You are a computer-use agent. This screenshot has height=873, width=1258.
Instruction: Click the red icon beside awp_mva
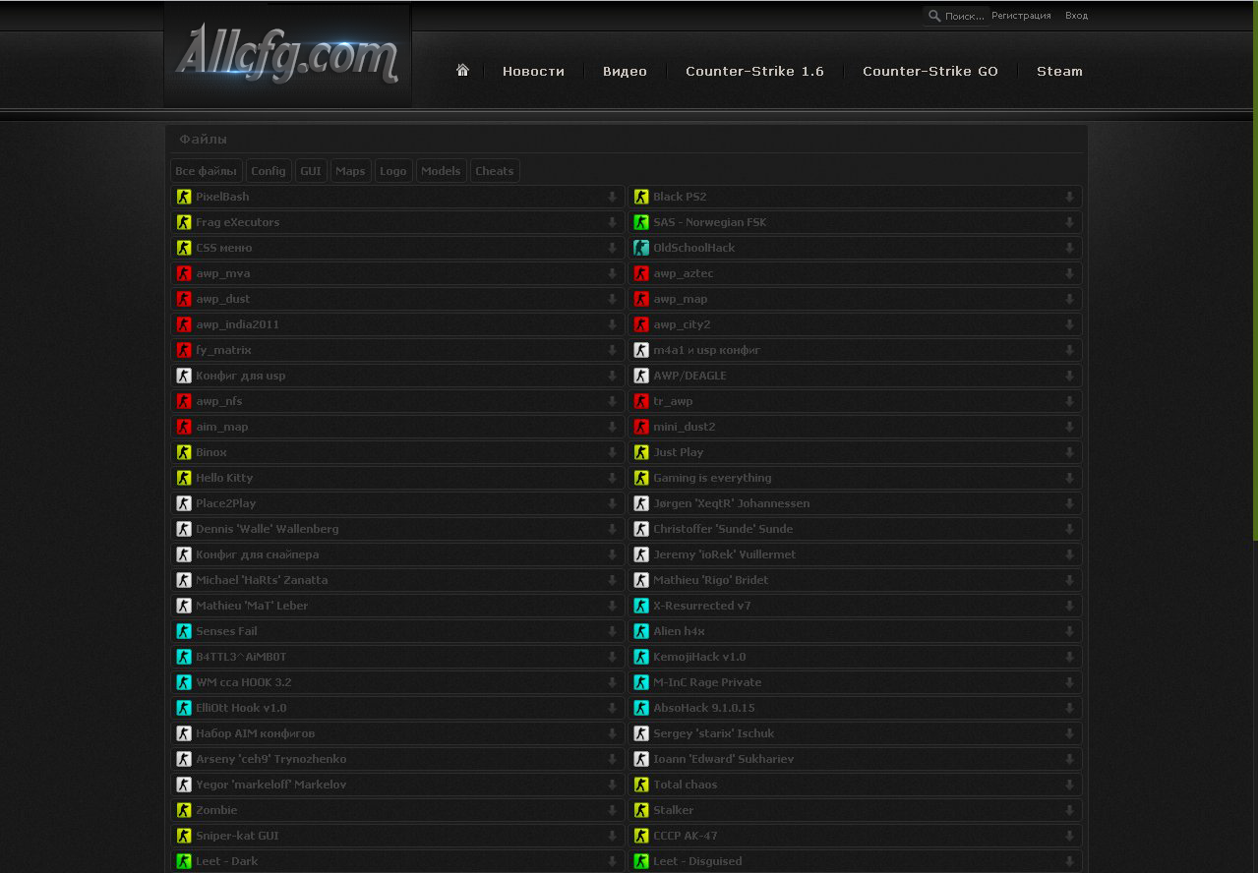point(184,273)
